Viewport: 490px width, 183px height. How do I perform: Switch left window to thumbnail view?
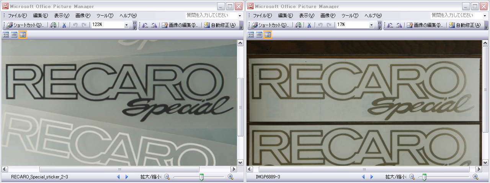(6, 35)
